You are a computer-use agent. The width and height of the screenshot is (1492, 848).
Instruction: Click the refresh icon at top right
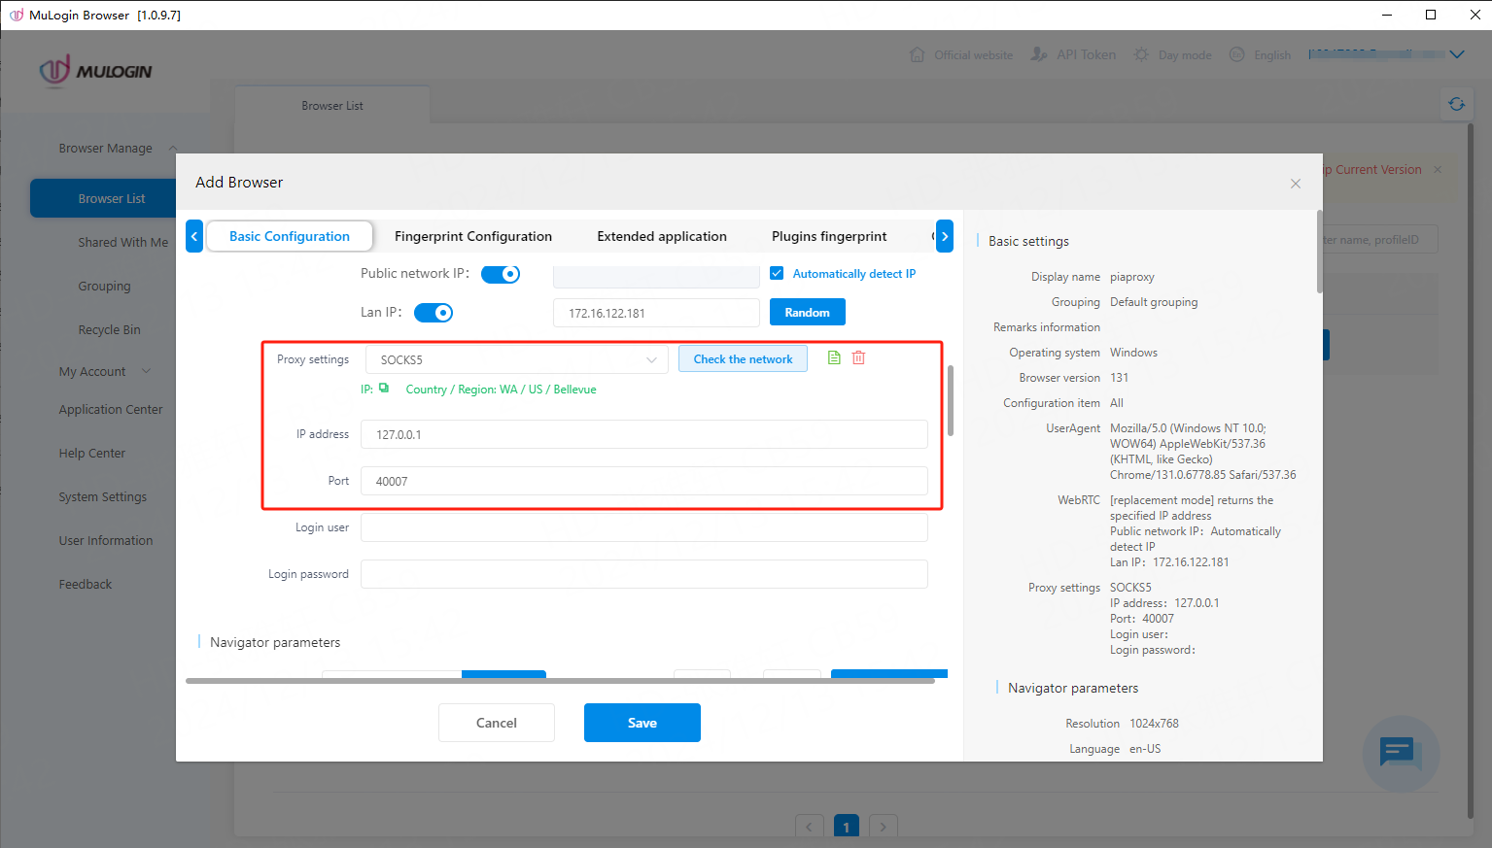point(1456,104)
